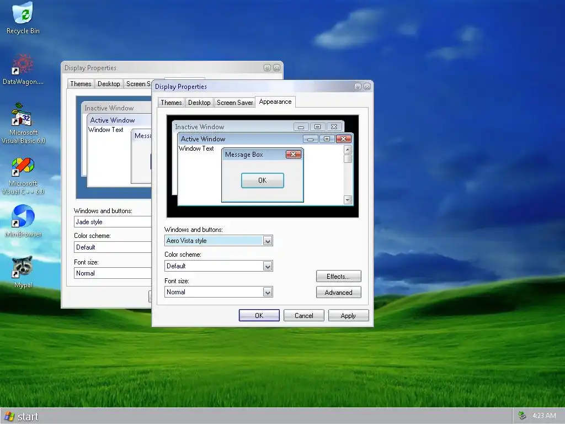Open the Recycle Bin desktop icon

pos(23,18)
